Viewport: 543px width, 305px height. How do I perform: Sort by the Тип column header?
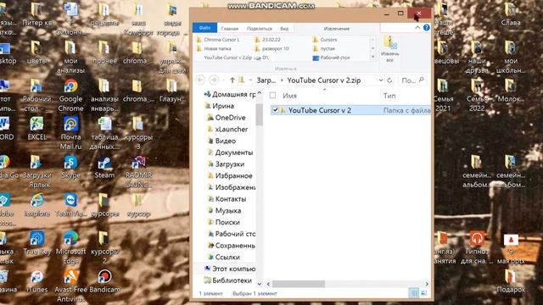point(389,96)
